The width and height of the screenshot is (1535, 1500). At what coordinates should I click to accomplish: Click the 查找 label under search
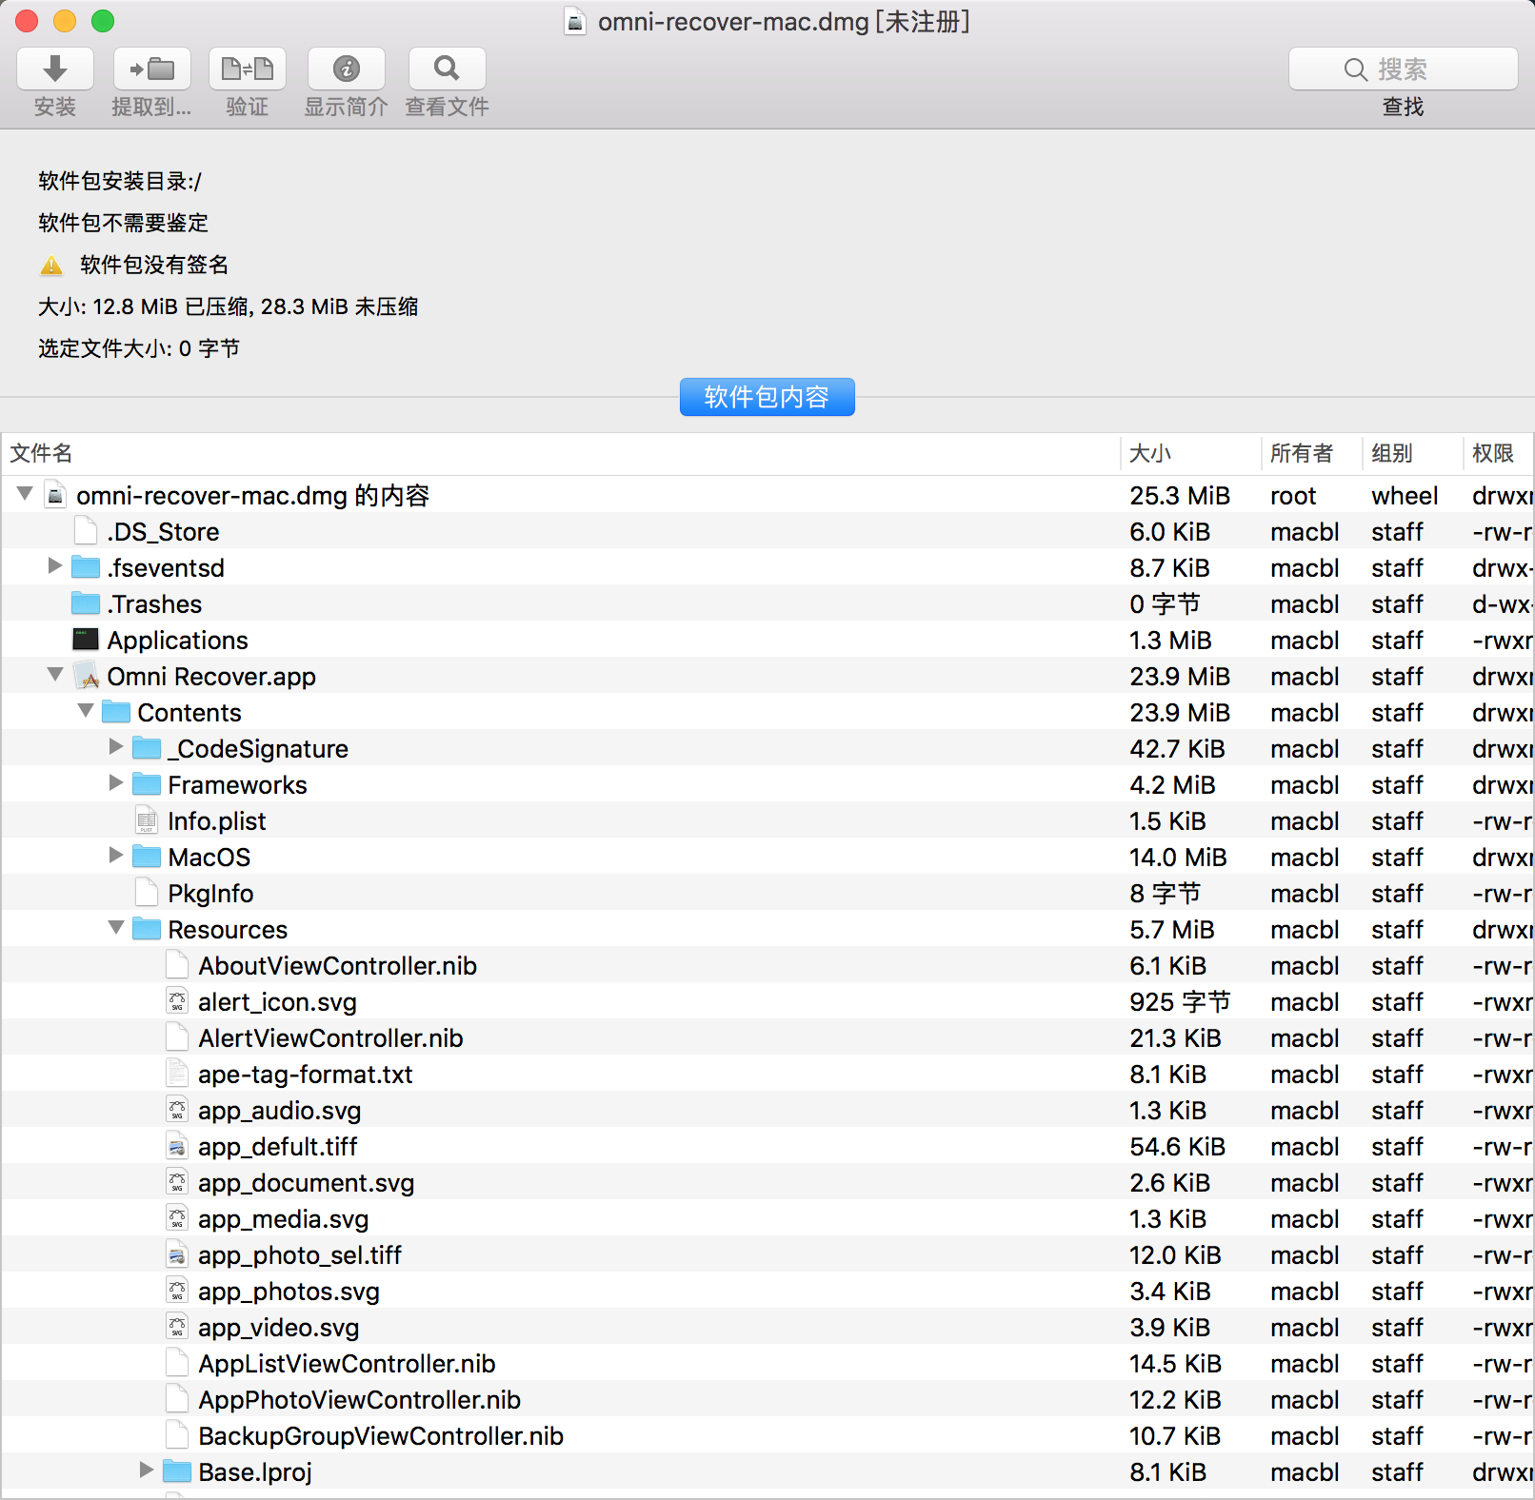coord(1403,107)
